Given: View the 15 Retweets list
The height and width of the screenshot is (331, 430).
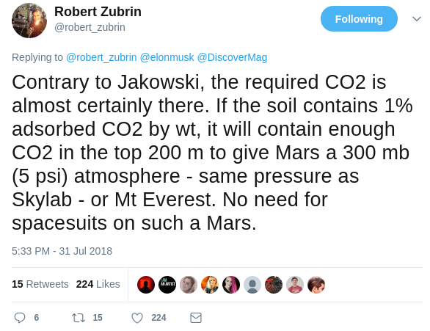Looking at the screenshot, I should [x=40, y=284].
